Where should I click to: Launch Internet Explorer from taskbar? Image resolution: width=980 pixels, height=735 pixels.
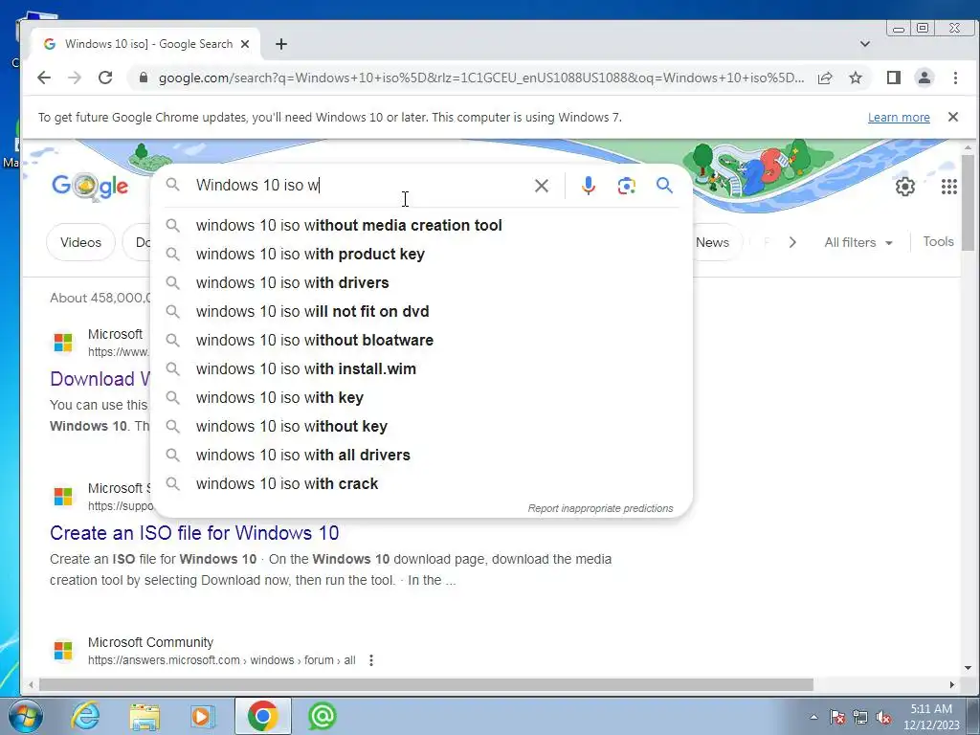pyautogui.click(x=85, y=716)
